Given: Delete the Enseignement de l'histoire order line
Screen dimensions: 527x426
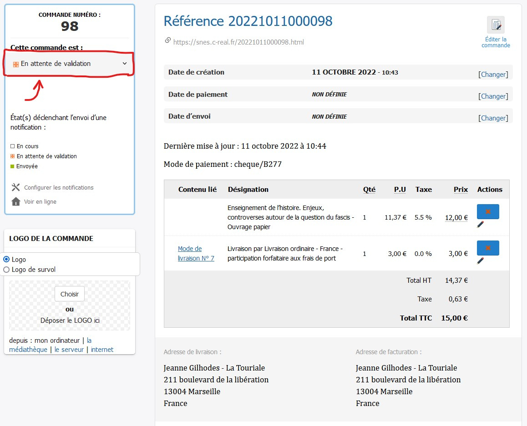Looking at the screenshot, I should pos(488,211).
